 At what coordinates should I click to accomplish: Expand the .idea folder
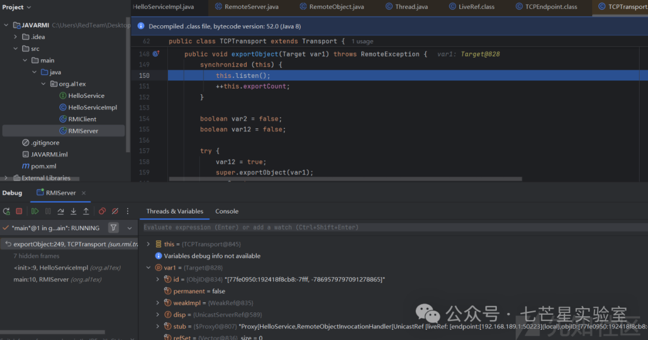(x=16, y=37)
